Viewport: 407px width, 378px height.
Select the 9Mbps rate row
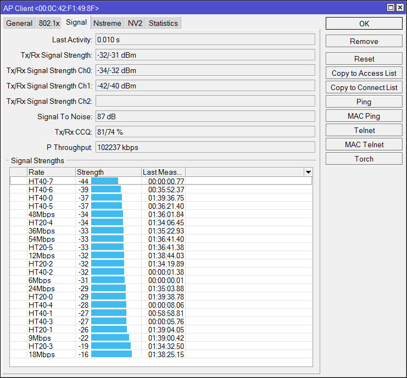(x=161, y=338)
